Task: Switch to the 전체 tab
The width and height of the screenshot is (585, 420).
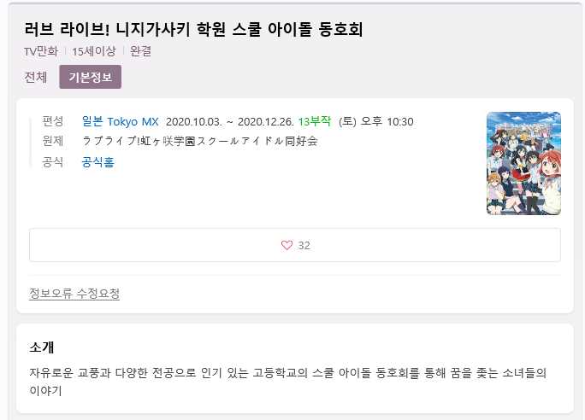Action: [x=35, y=77]
